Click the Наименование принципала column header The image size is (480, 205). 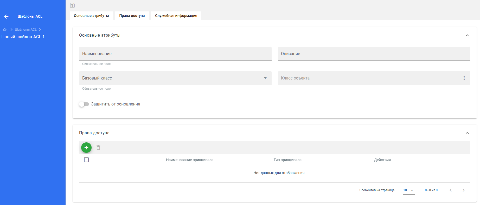point(190,160)
